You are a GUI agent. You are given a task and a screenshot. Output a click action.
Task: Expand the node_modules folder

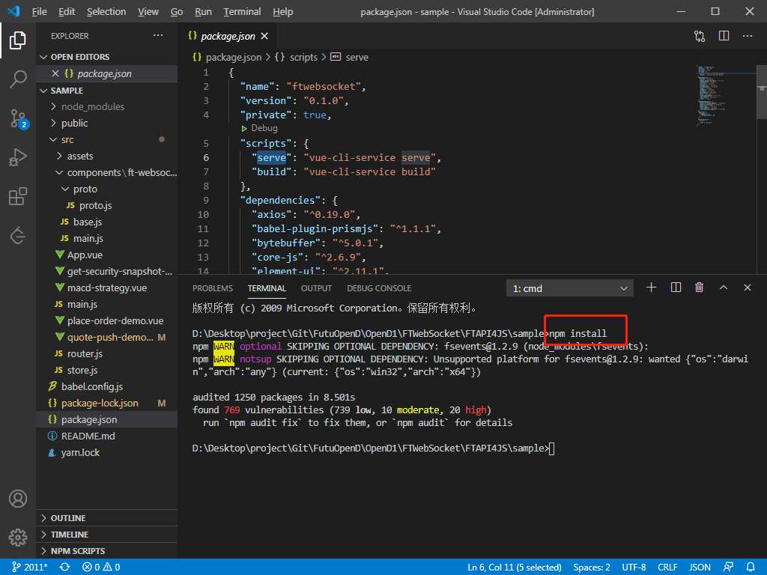pos(92,106)
